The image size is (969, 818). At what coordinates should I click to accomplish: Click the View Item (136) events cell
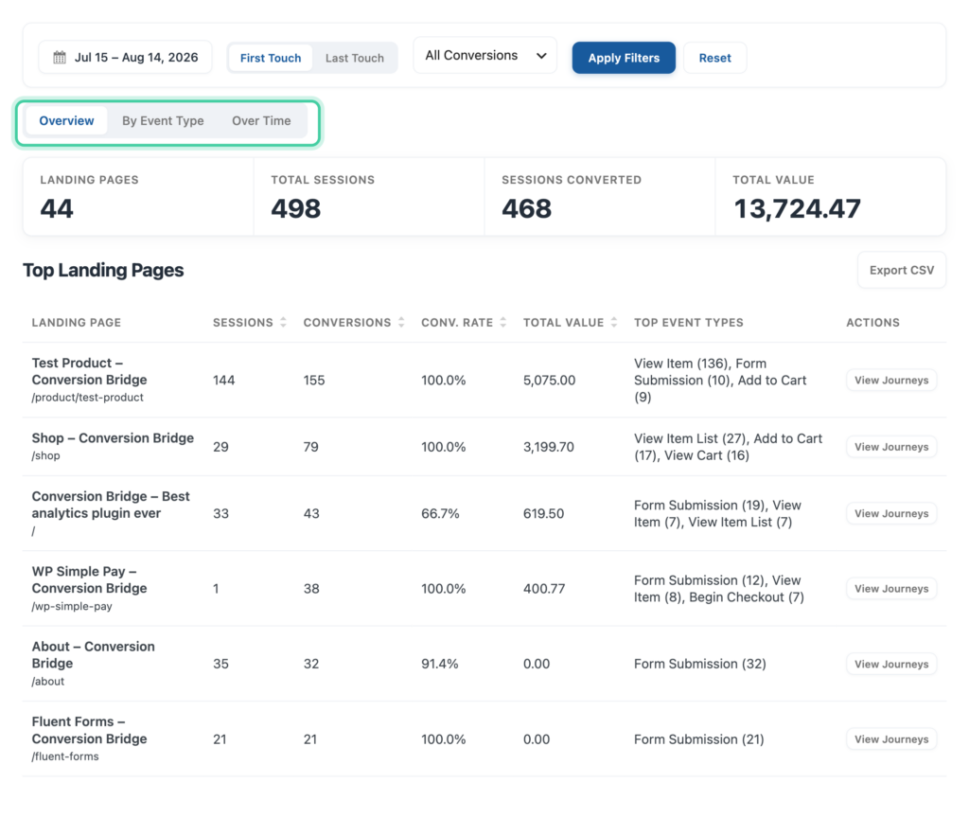click(x=720, y=381)
